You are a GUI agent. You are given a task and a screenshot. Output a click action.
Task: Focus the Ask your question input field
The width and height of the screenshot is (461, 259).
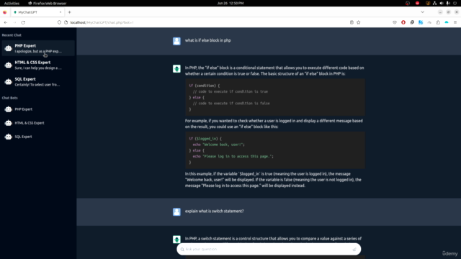268,250
